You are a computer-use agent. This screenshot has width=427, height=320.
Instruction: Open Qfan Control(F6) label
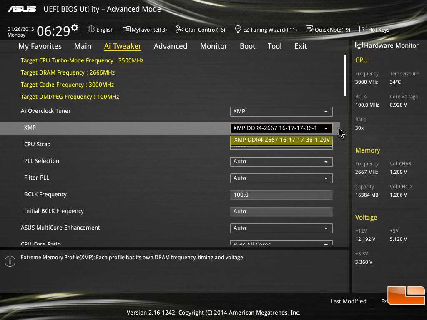pyautogui.click(x=205, y=30)
